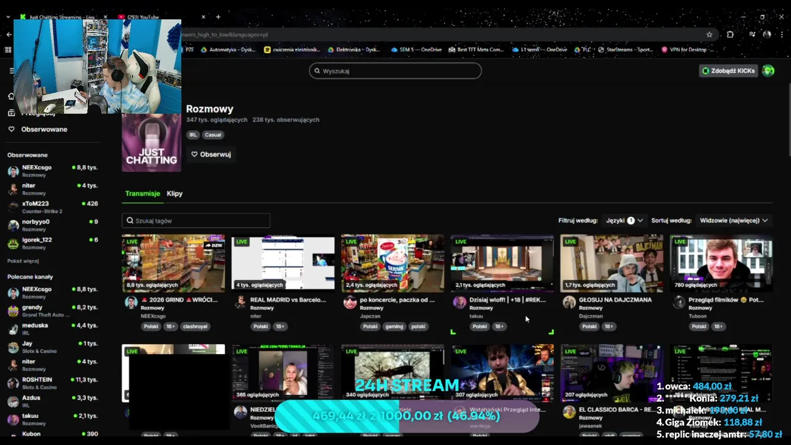Open the Automatyka Dysk bookmark
This screenshot has height=445, width=791.
(x=227, y=49)
